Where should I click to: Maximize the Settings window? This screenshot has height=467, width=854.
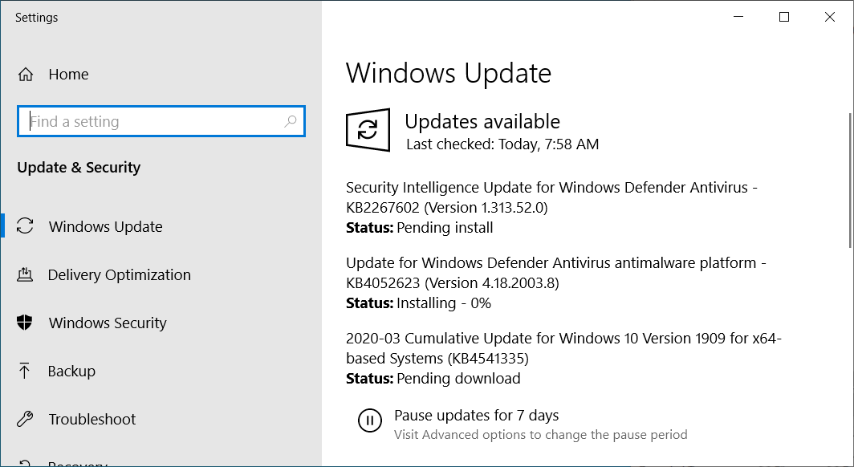click(x=783, y=17)
